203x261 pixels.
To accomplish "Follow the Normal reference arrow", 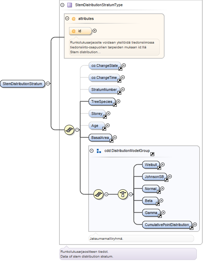I will (x=159, y=192).
